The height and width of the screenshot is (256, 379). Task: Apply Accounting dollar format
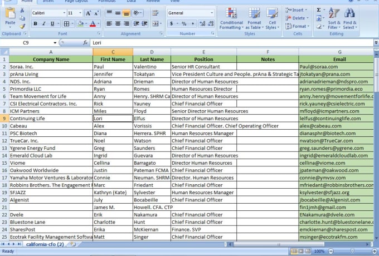click(172, 23)
